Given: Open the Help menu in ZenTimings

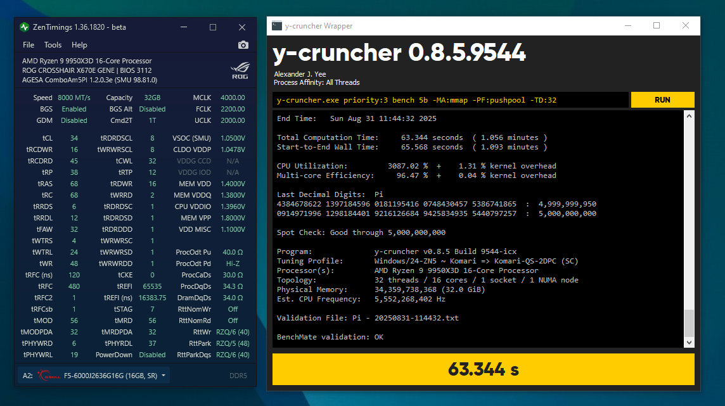Looking at the screenshot, I should click(79, 45).
